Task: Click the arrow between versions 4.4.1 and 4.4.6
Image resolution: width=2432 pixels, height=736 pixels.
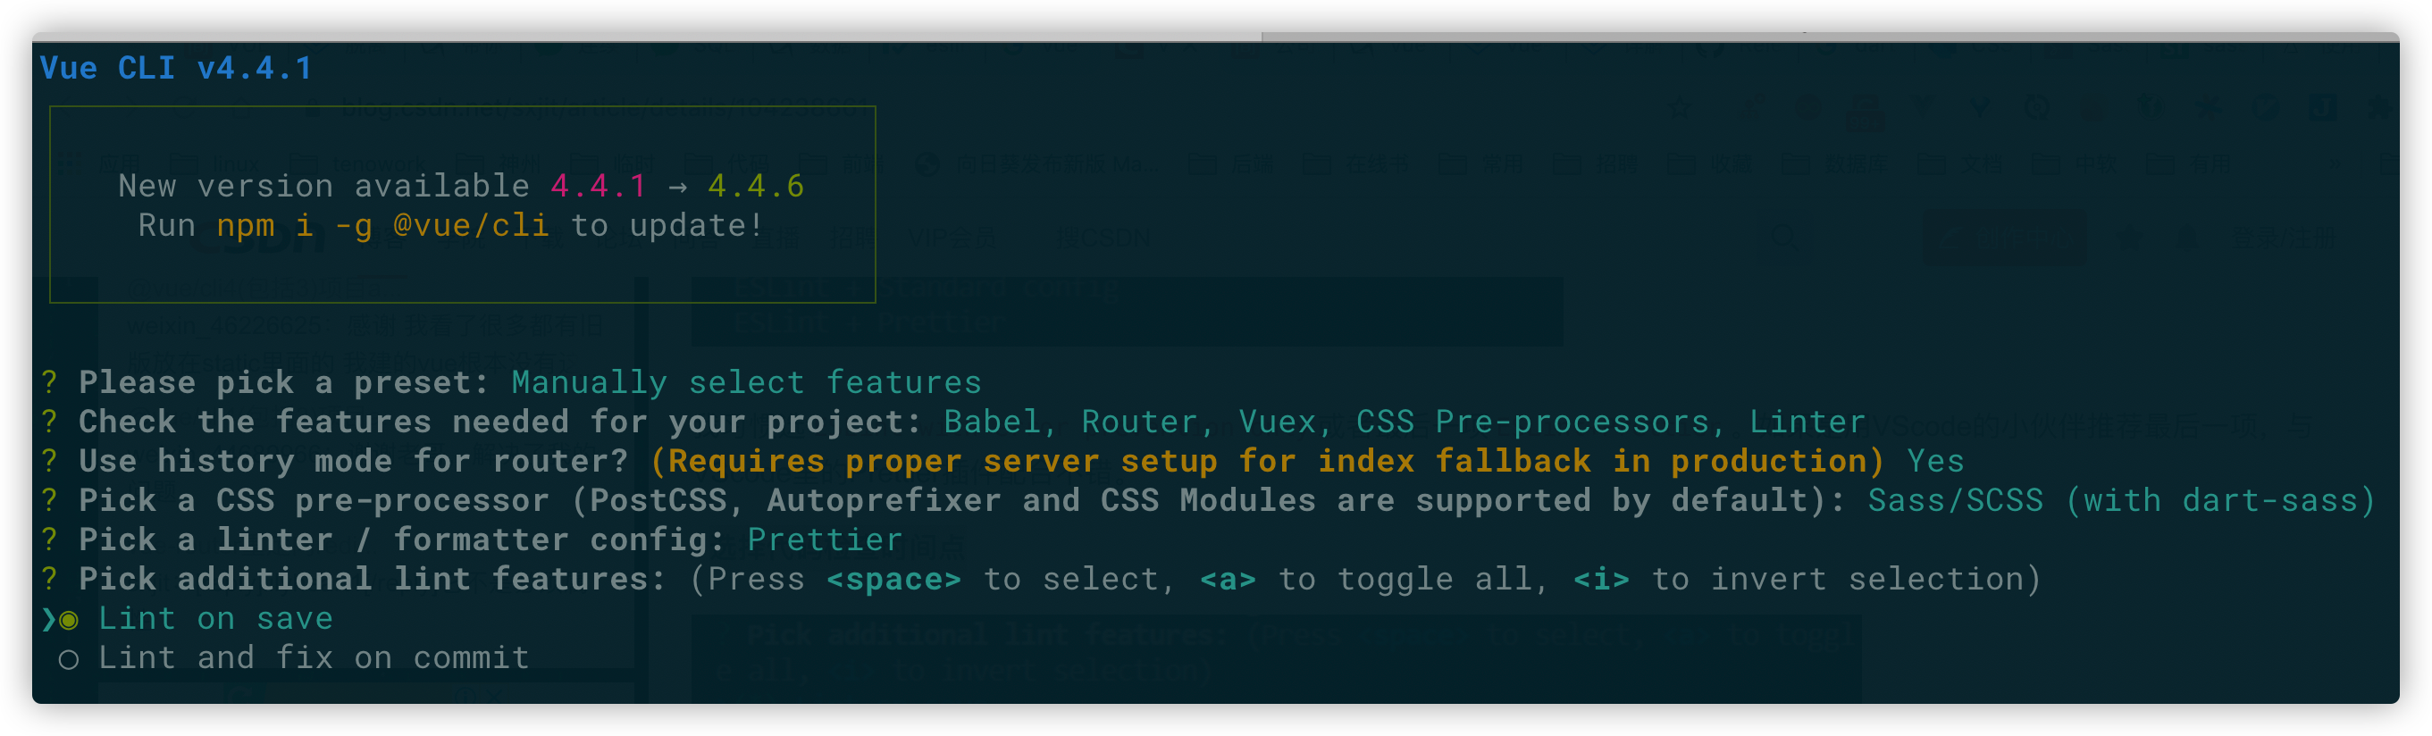Action: tap(678, 188)
